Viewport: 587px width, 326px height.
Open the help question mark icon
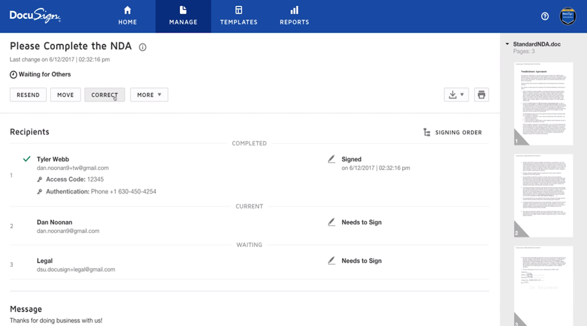tap(545, 16)
